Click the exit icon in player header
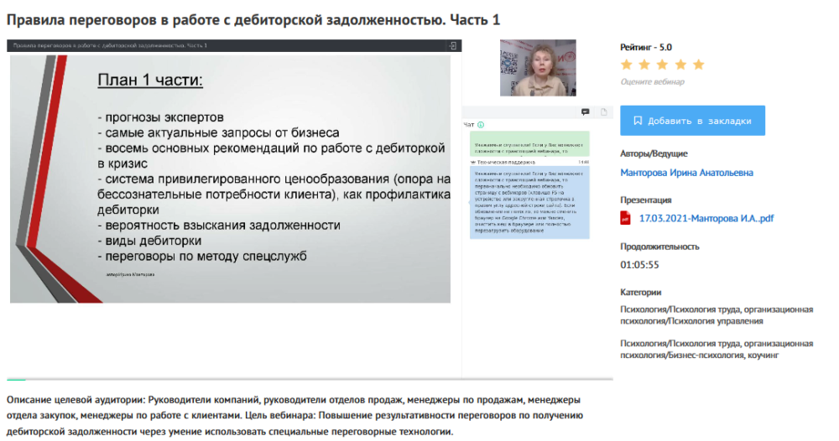The image size is (839, 441). (453, 46)
